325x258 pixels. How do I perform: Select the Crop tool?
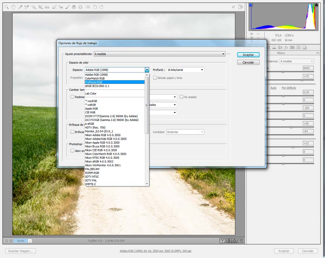(40, 7)
